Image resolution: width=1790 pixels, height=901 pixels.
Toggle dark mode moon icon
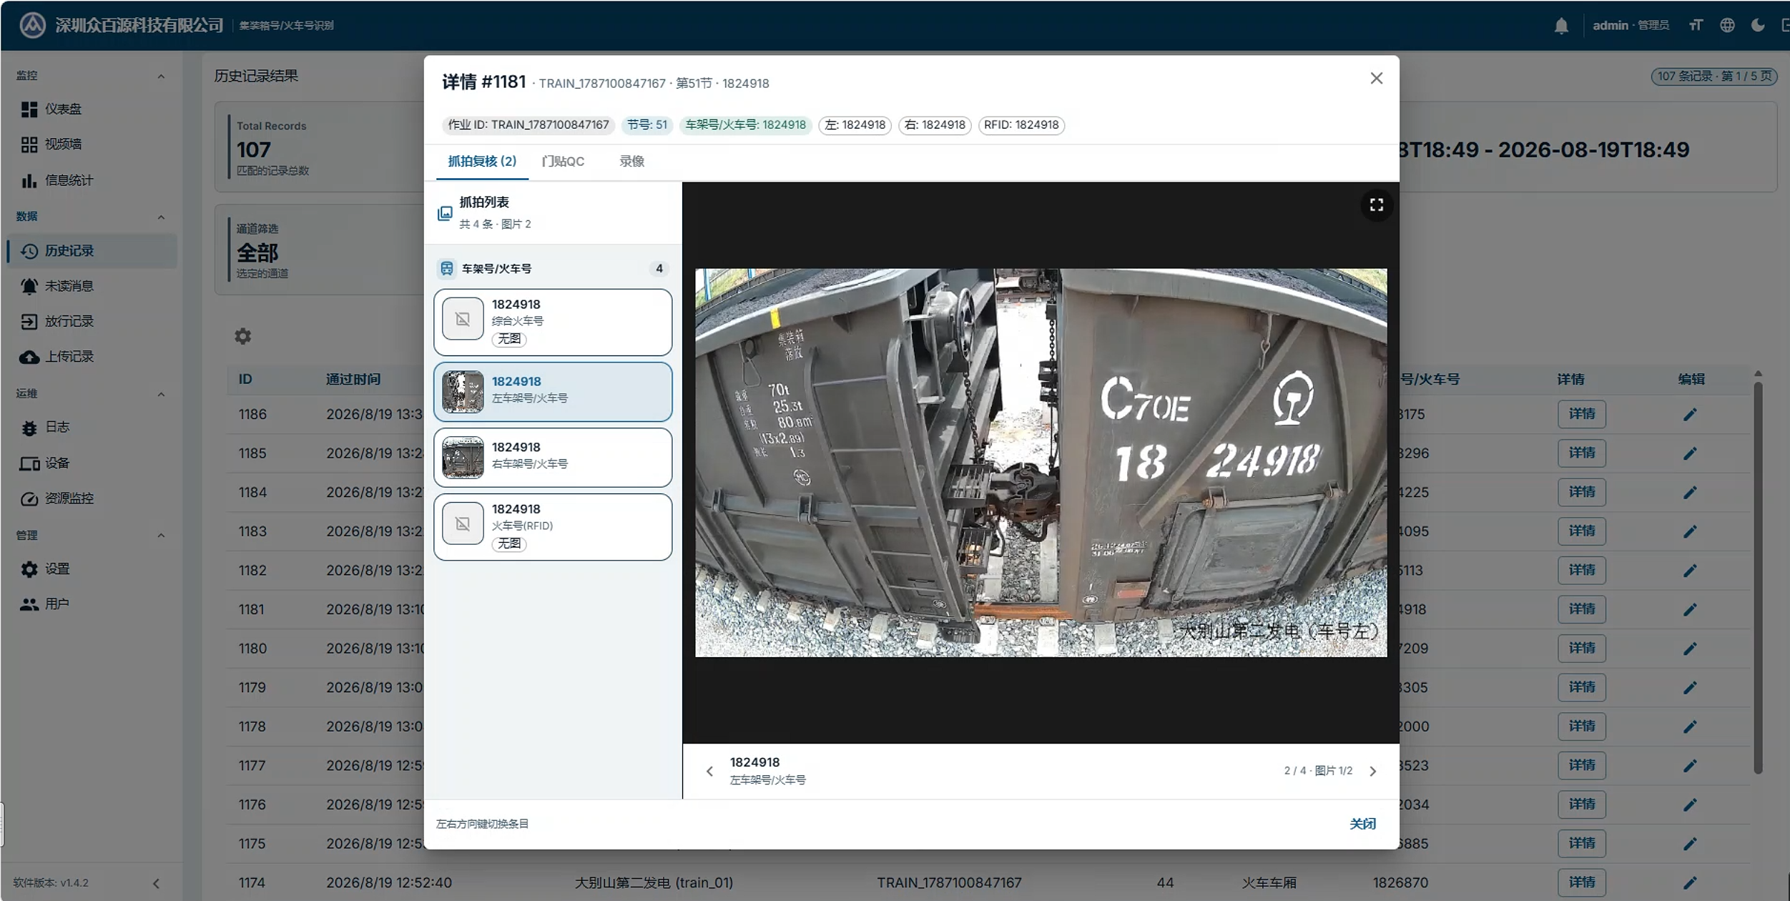coord(1758,26)
